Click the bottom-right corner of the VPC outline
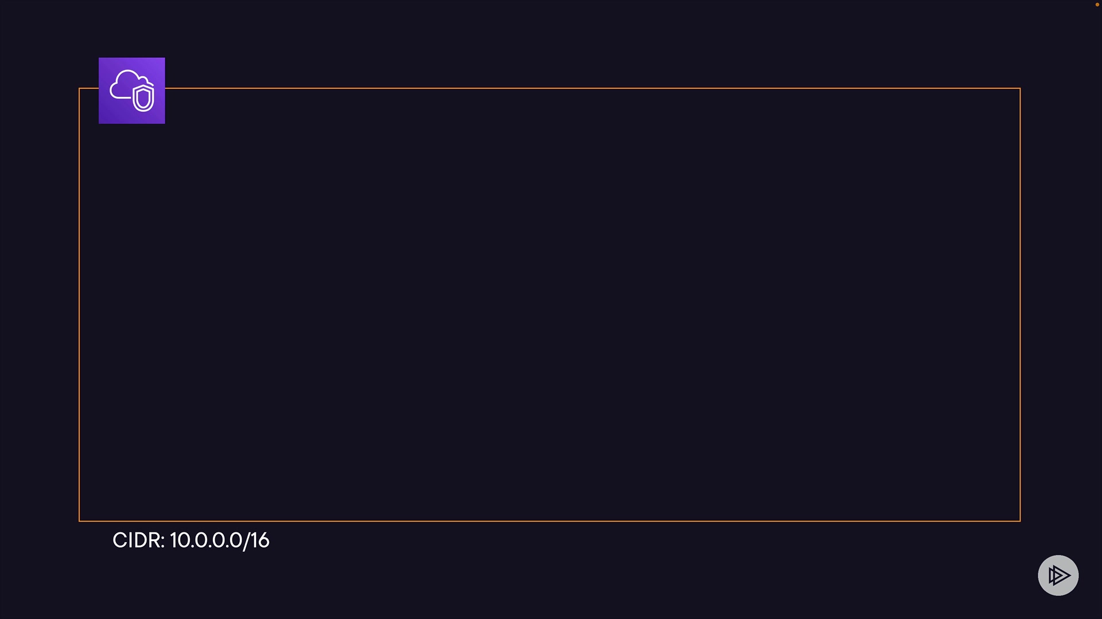The width and height of the screenshot is (1102, 619). (1020, 521)
